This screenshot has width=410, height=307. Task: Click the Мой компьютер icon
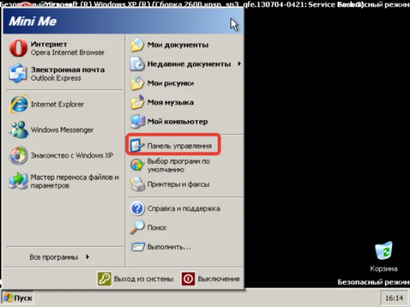pos(137,122)
